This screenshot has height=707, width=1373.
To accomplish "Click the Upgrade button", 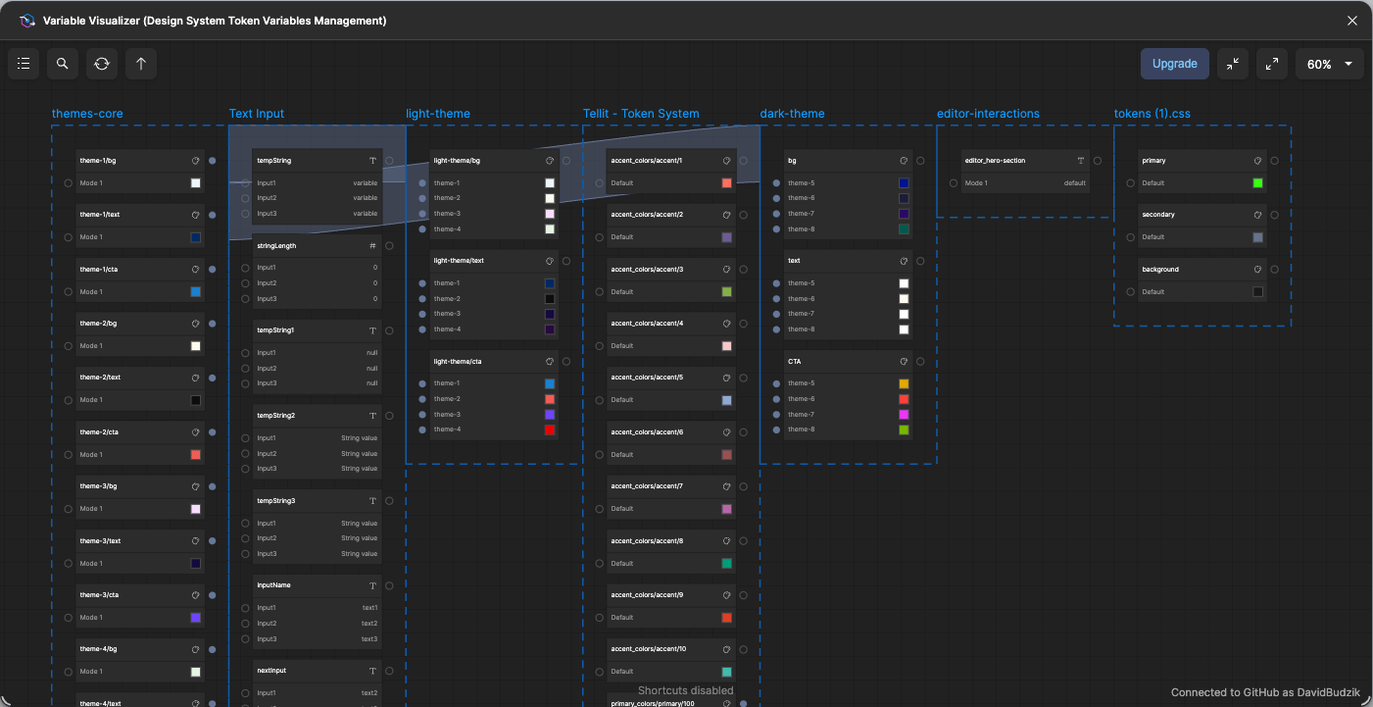I will click(1174, 64).
